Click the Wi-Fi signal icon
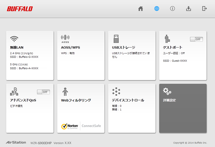Screen dimensions: 215x147 14,39
